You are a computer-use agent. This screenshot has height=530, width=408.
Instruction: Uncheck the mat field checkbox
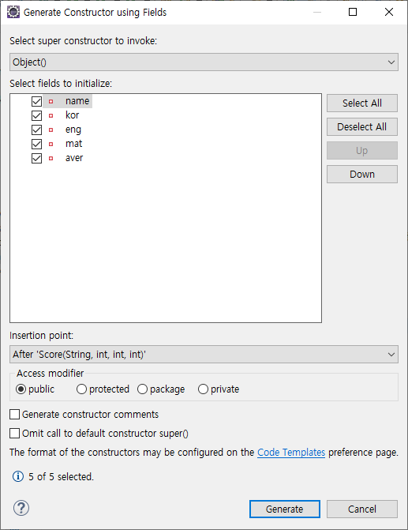(36, 144)
